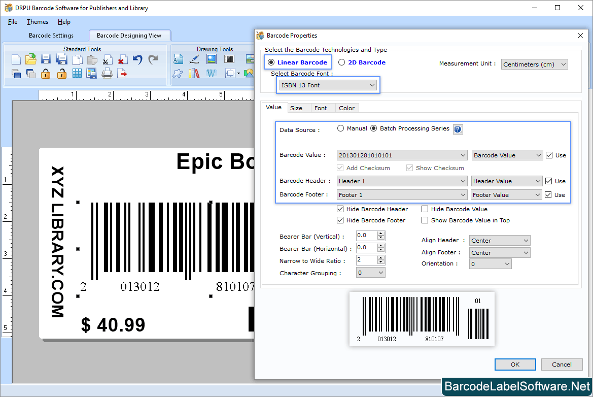The height and width of the screenshot is (397, 593).
Task: Click the Print icon in Standard Tools
Action: tap(107, 74)
